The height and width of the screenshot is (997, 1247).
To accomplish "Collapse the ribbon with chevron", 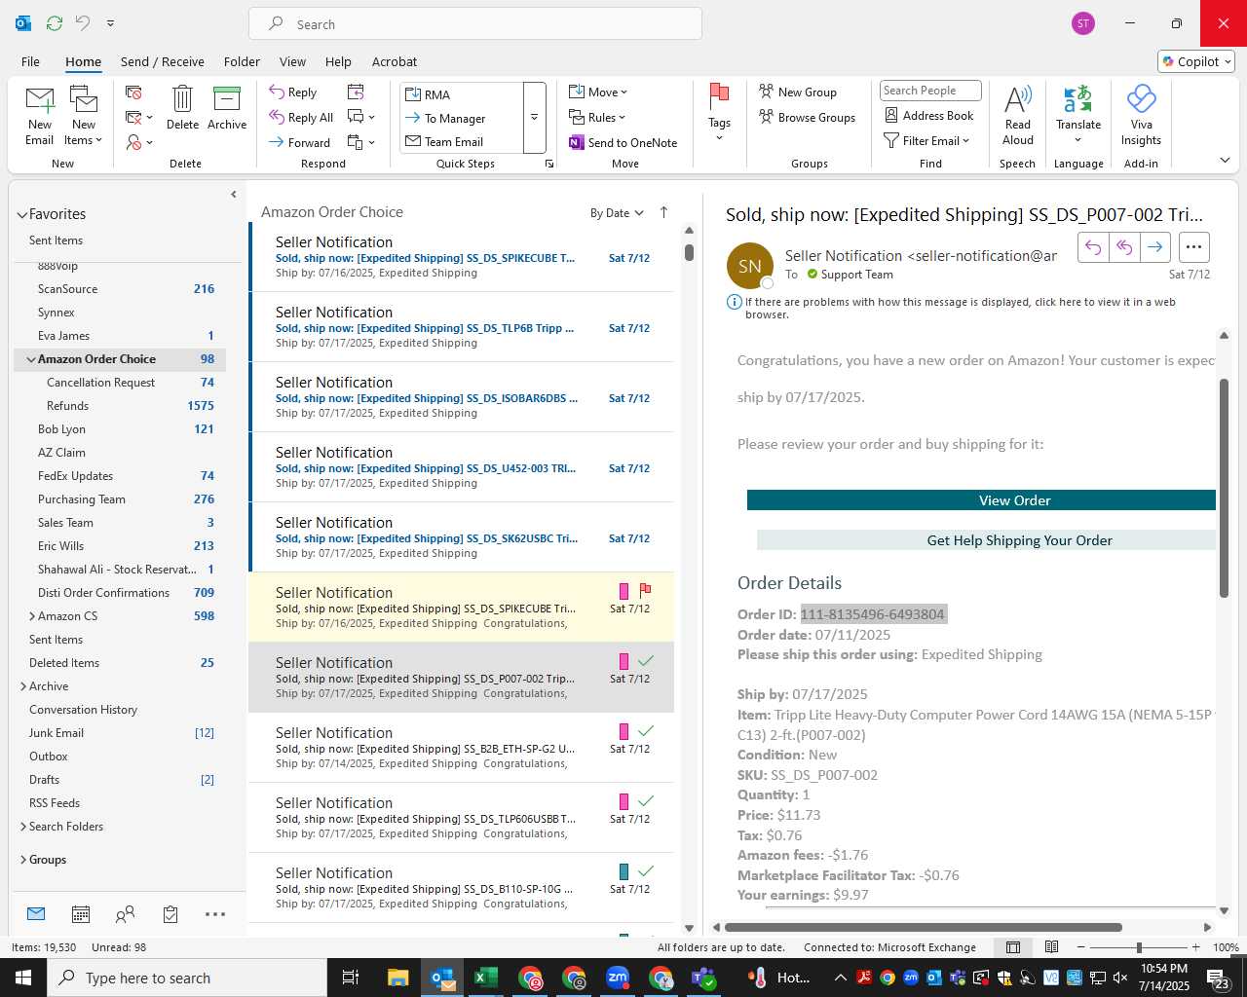I will [1226, 161].
